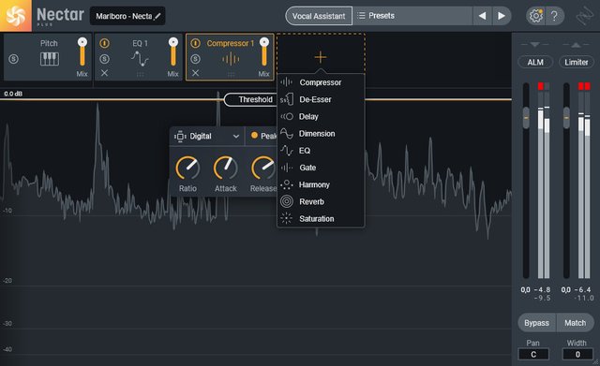
Task: Click the Delay icon in module menu
Action: 287,116
